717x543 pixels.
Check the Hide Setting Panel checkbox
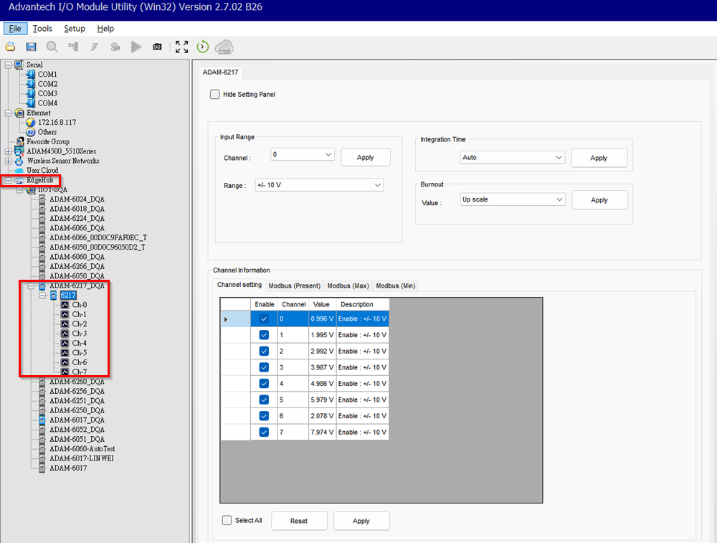point(215,94)
